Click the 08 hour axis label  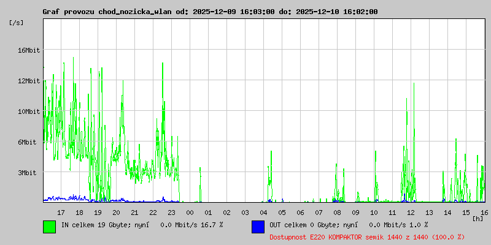point(337,213)
